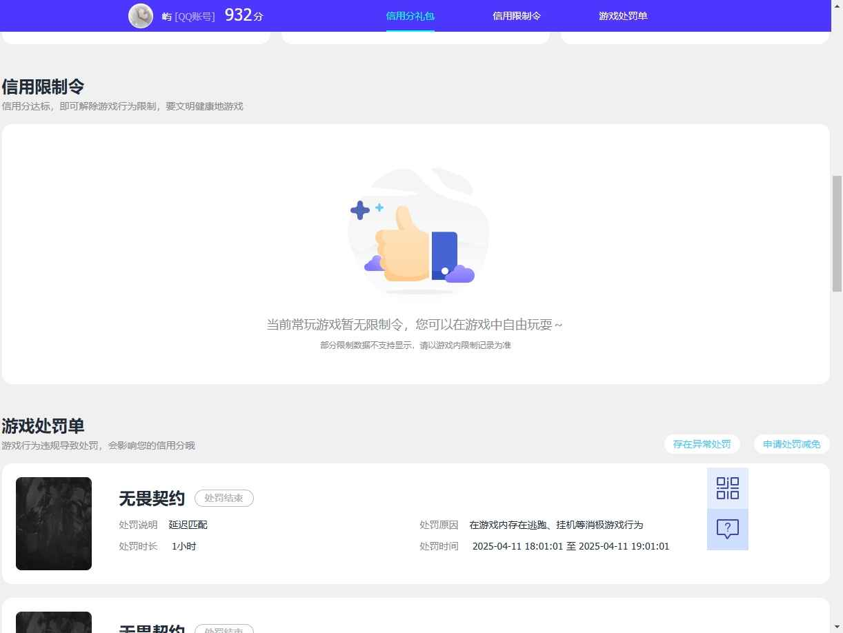Click the page vertical scrollbar thumb
The width and height of the screenshot is (843, 633).
coord(837,233)
